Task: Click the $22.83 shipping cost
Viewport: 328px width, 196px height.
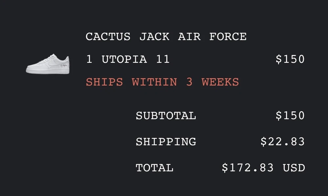Action: tap(283, 142)
